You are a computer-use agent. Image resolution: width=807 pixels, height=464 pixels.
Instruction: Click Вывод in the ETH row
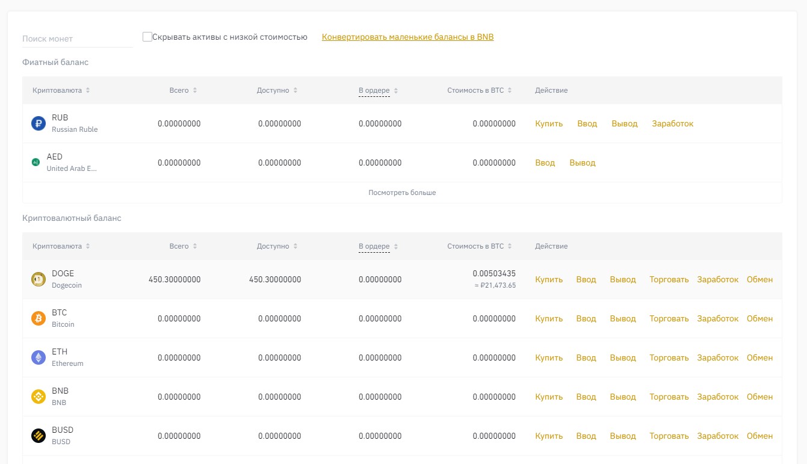pos(623,357)
